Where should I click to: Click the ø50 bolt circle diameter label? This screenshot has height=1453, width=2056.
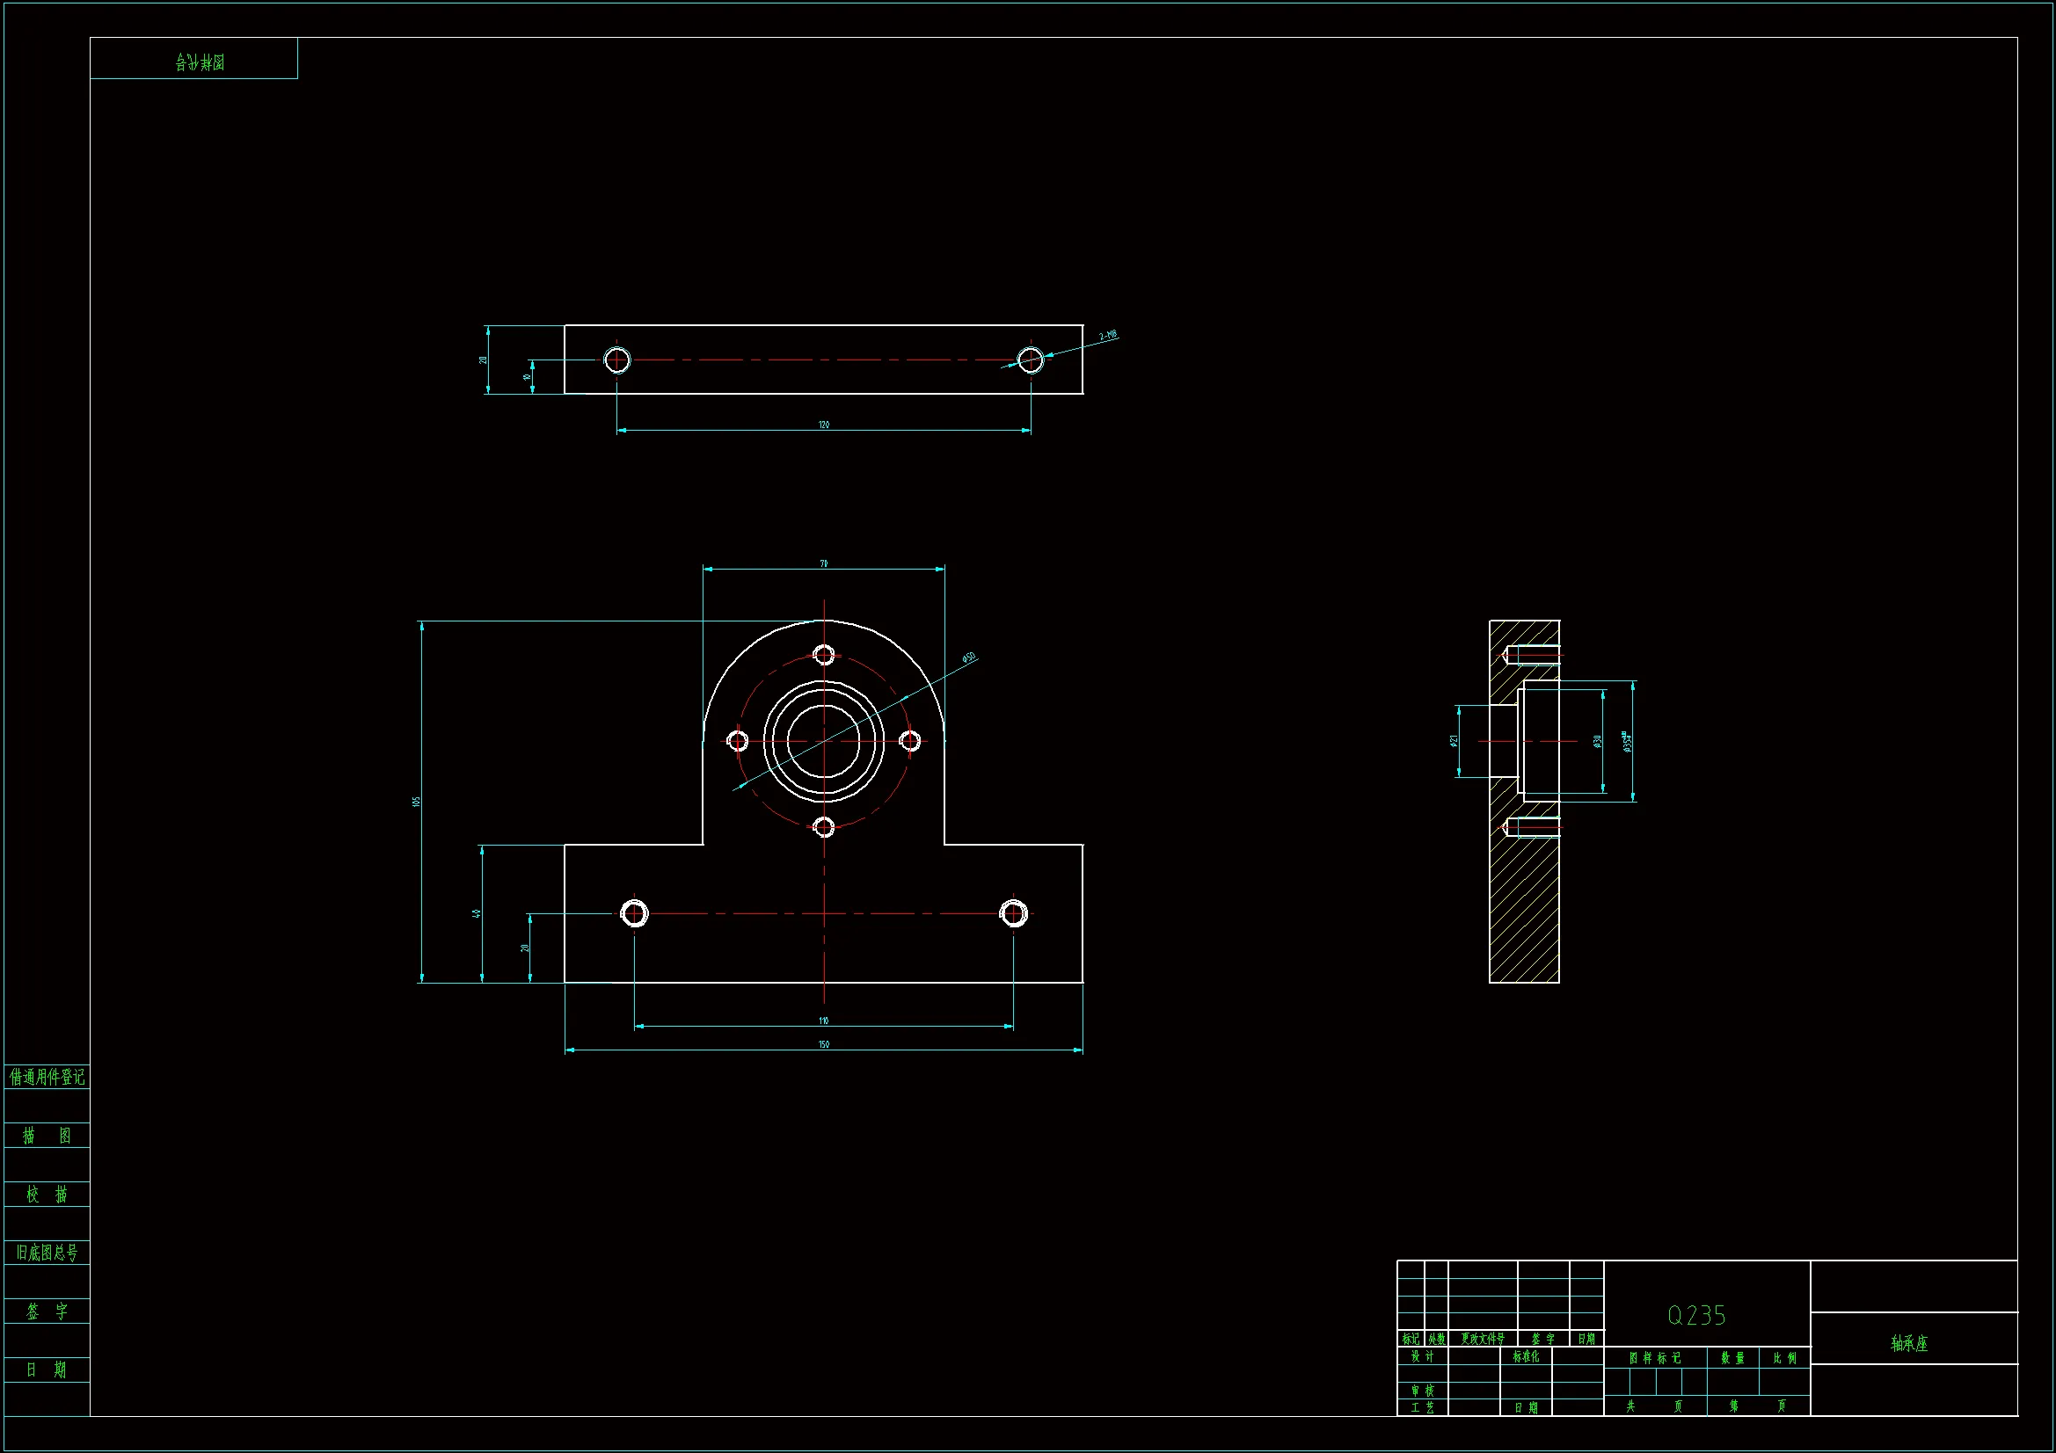(x=968, y=658)
